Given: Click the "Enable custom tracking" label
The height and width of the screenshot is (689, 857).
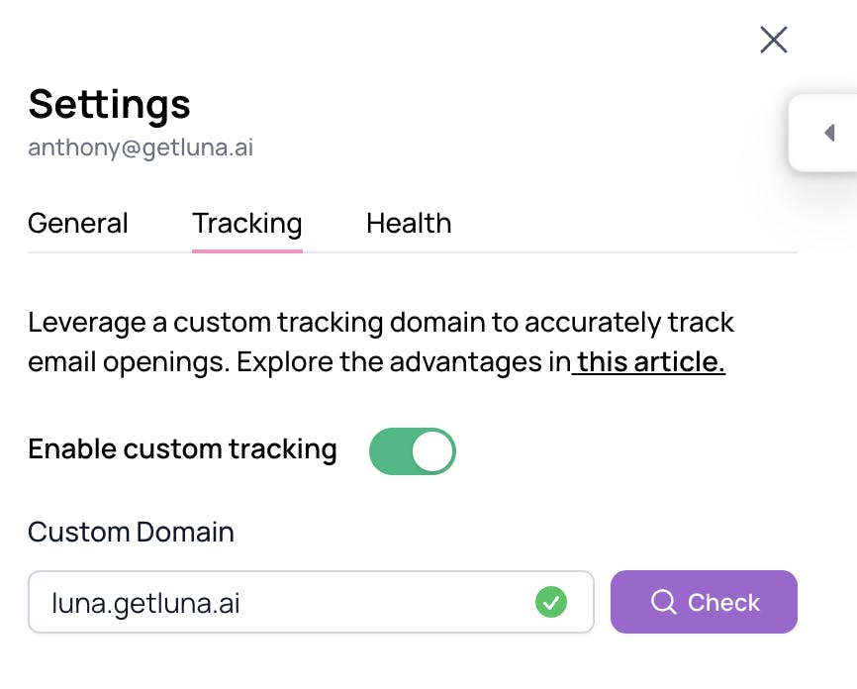Looking at the screenshot, I should pos(183,449).
